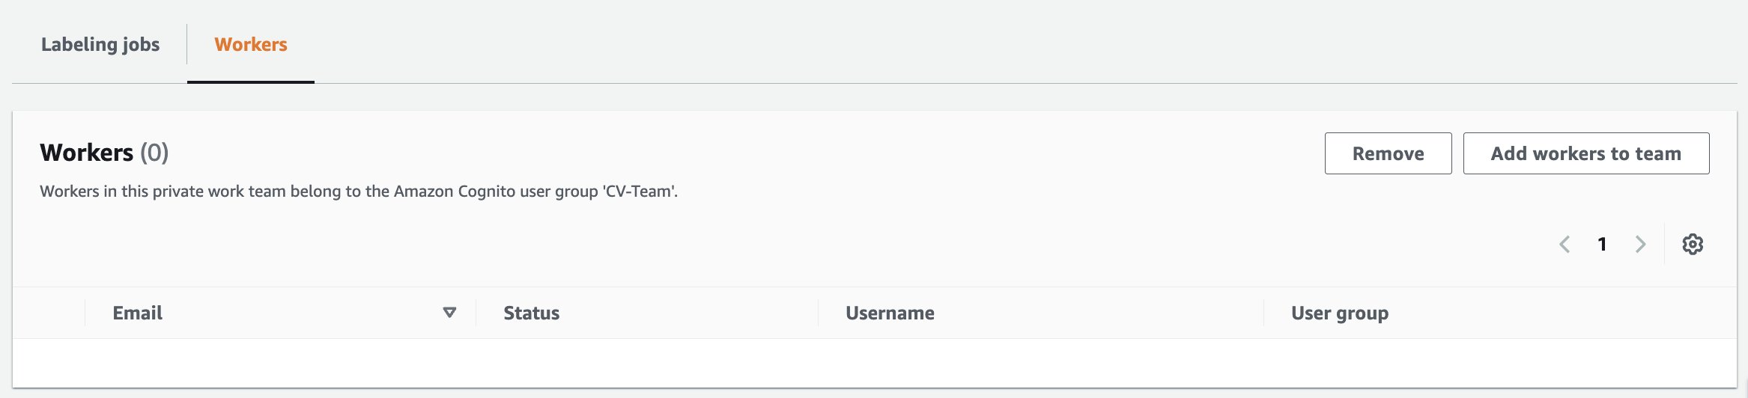This screenshot has height=398, width=1748.
Task: Click the Email column header
Action: [138, 313]
